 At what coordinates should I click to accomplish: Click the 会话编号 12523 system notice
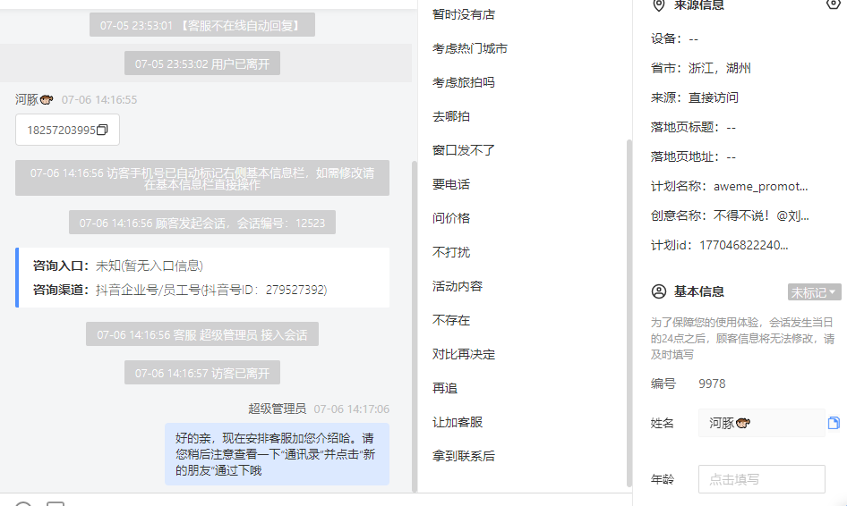coord(202,223)
